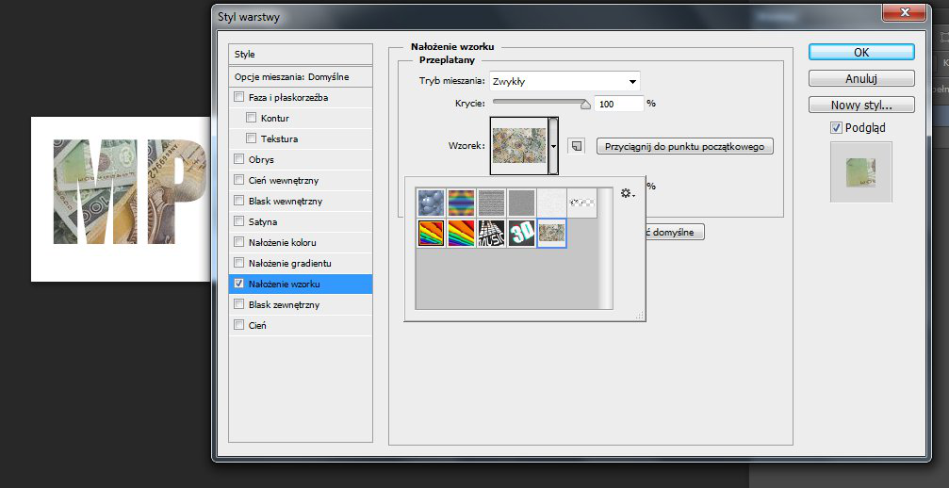The width and height of the screenshot is (949, 488).
Task: Enable the Cień wewnętrzny checkbox
Action: [x=238, y=180]
